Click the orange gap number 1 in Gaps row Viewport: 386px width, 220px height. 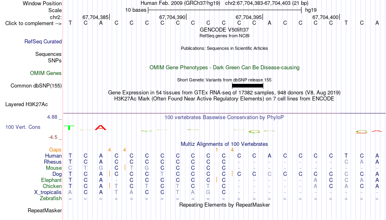click(x=217, y=150)
